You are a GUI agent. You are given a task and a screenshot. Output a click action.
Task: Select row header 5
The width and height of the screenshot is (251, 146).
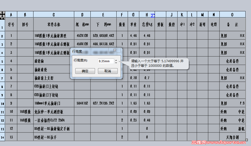click(x=2, y=61)
